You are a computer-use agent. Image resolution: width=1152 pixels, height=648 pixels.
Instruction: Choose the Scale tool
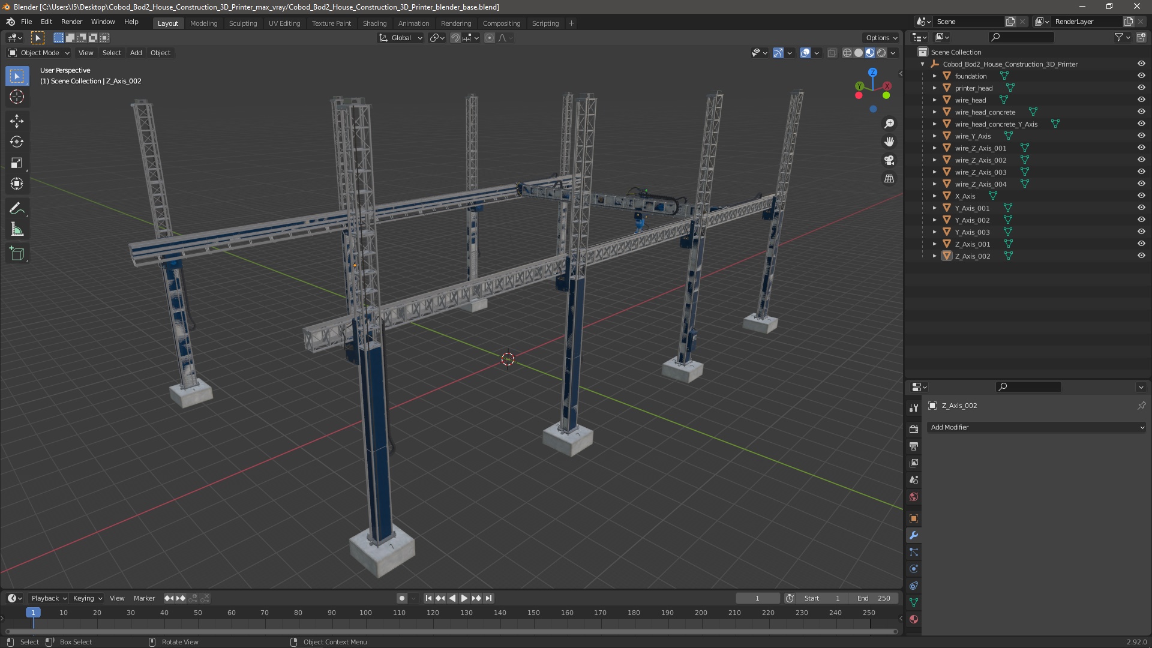pyautogui.click(x=17, y=163)
